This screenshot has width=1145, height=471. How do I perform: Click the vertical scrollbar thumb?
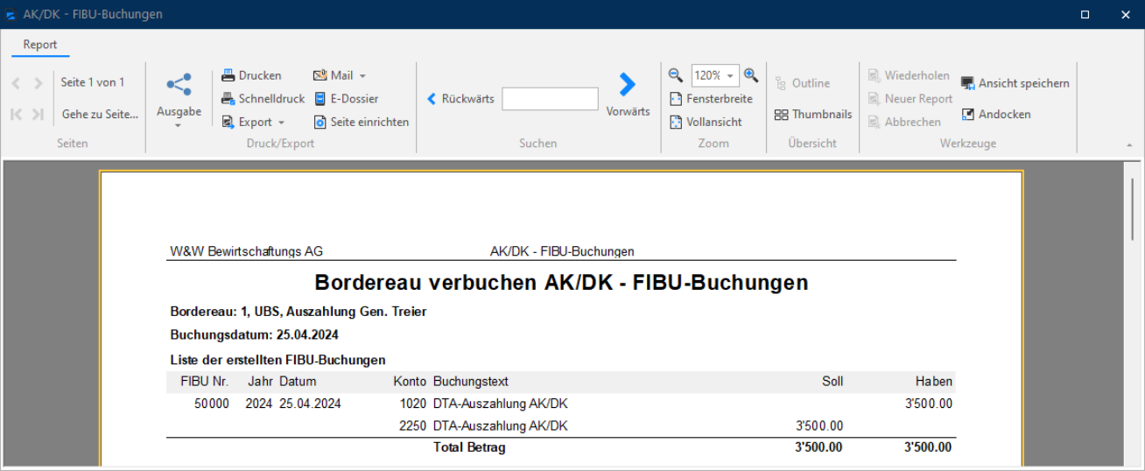(1133, 209)
